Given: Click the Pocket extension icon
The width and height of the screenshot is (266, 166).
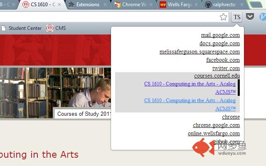Looking at the screenshot, I should click(250, 17).
